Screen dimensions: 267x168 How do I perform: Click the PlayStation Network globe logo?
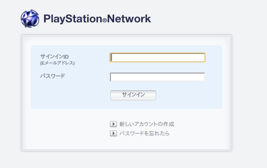(30, 19)
